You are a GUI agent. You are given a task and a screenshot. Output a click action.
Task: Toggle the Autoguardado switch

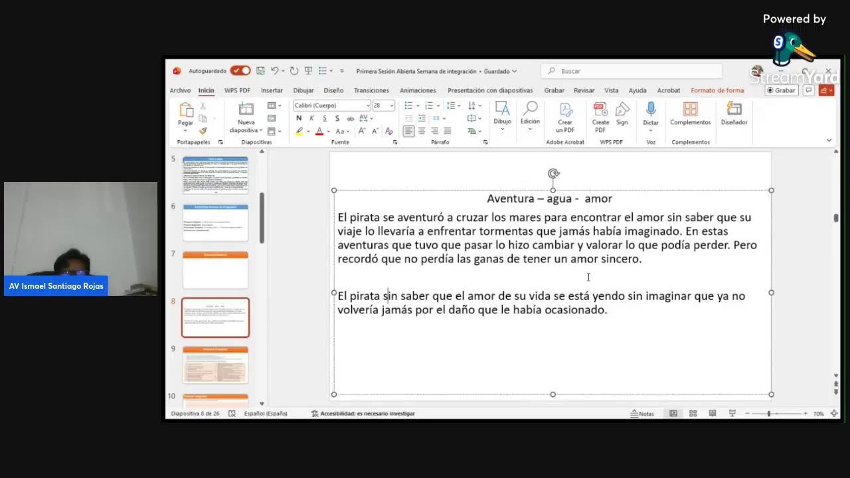240,71
